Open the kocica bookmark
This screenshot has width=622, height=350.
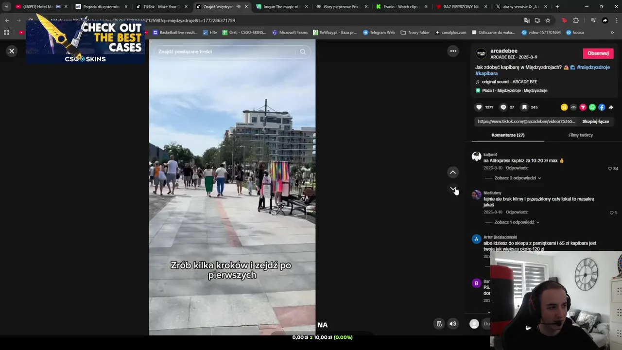pyautogui.click(x=574, y=33)
